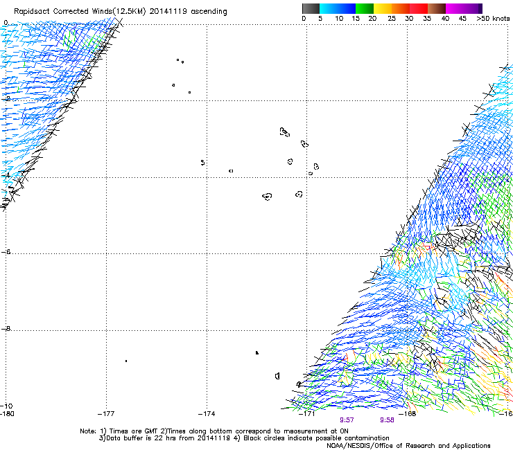The height and width of the screenshot is (450, 513).
Task: Click the cyan 5-10 knots color swatch
Action: pos(329,8)
